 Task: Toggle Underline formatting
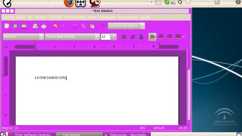pos(141,37)
